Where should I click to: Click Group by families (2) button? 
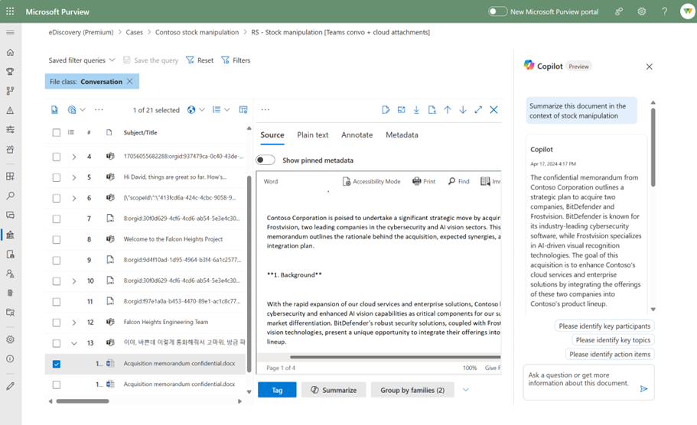click(x=412, y=390)
